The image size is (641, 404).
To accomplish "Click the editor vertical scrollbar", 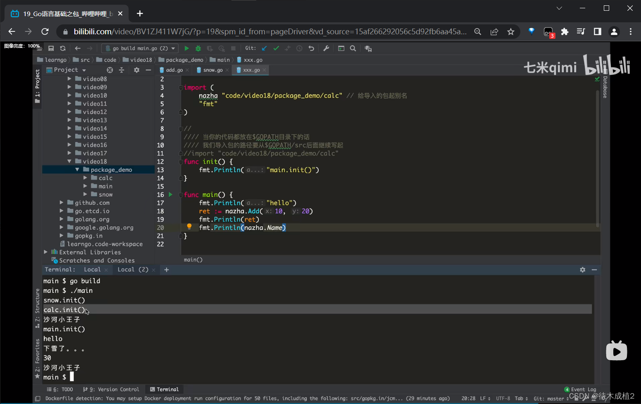I will [x=598, y=159].
